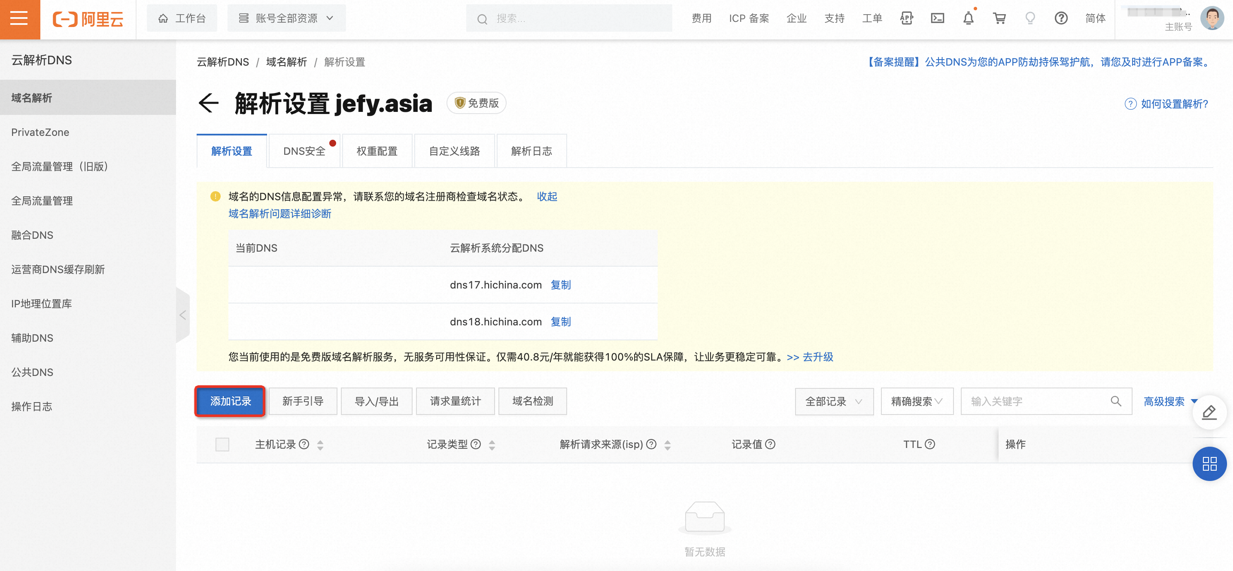Click 云解析DNS in the breadcrumb
1233x571 pixels.
(222, 62)
